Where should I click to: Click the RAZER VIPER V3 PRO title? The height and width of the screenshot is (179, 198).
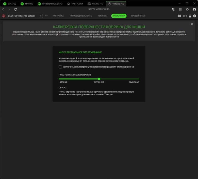pyautogui.click(x=99, y=9)
